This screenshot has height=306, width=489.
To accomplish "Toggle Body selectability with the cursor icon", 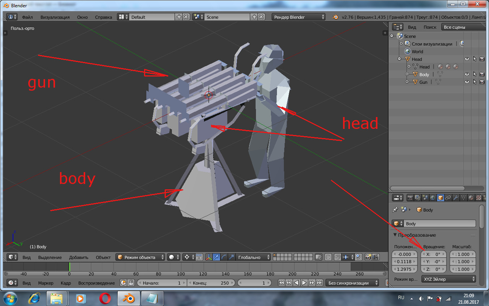I will [474, 74].
